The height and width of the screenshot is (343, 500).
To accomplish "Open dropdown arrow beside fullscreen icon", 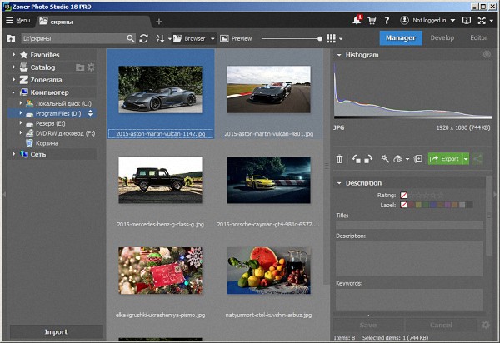I will 492,21.
